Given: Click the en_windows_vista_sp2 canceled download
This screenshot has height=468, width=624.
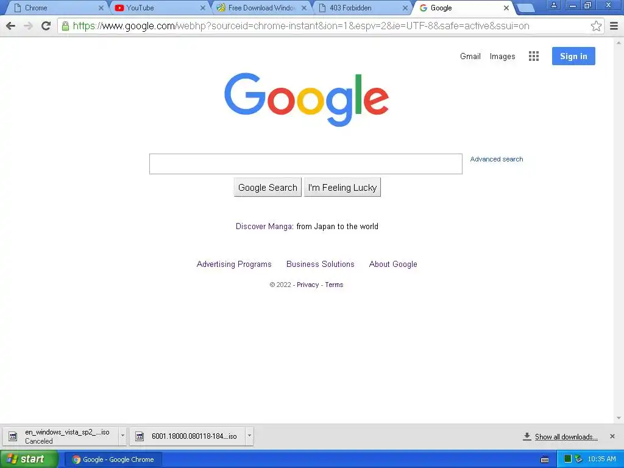Looking at the screenshot, I should [61, 436].
